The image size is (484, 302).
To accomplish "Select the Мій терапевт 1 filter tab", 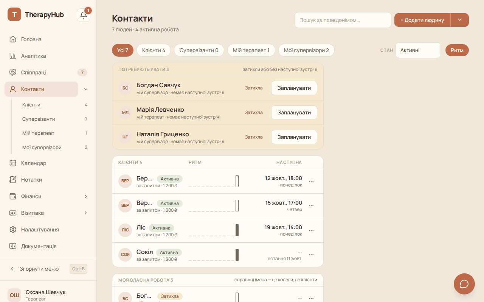I will pyautogui.click(x=251, y=50).
